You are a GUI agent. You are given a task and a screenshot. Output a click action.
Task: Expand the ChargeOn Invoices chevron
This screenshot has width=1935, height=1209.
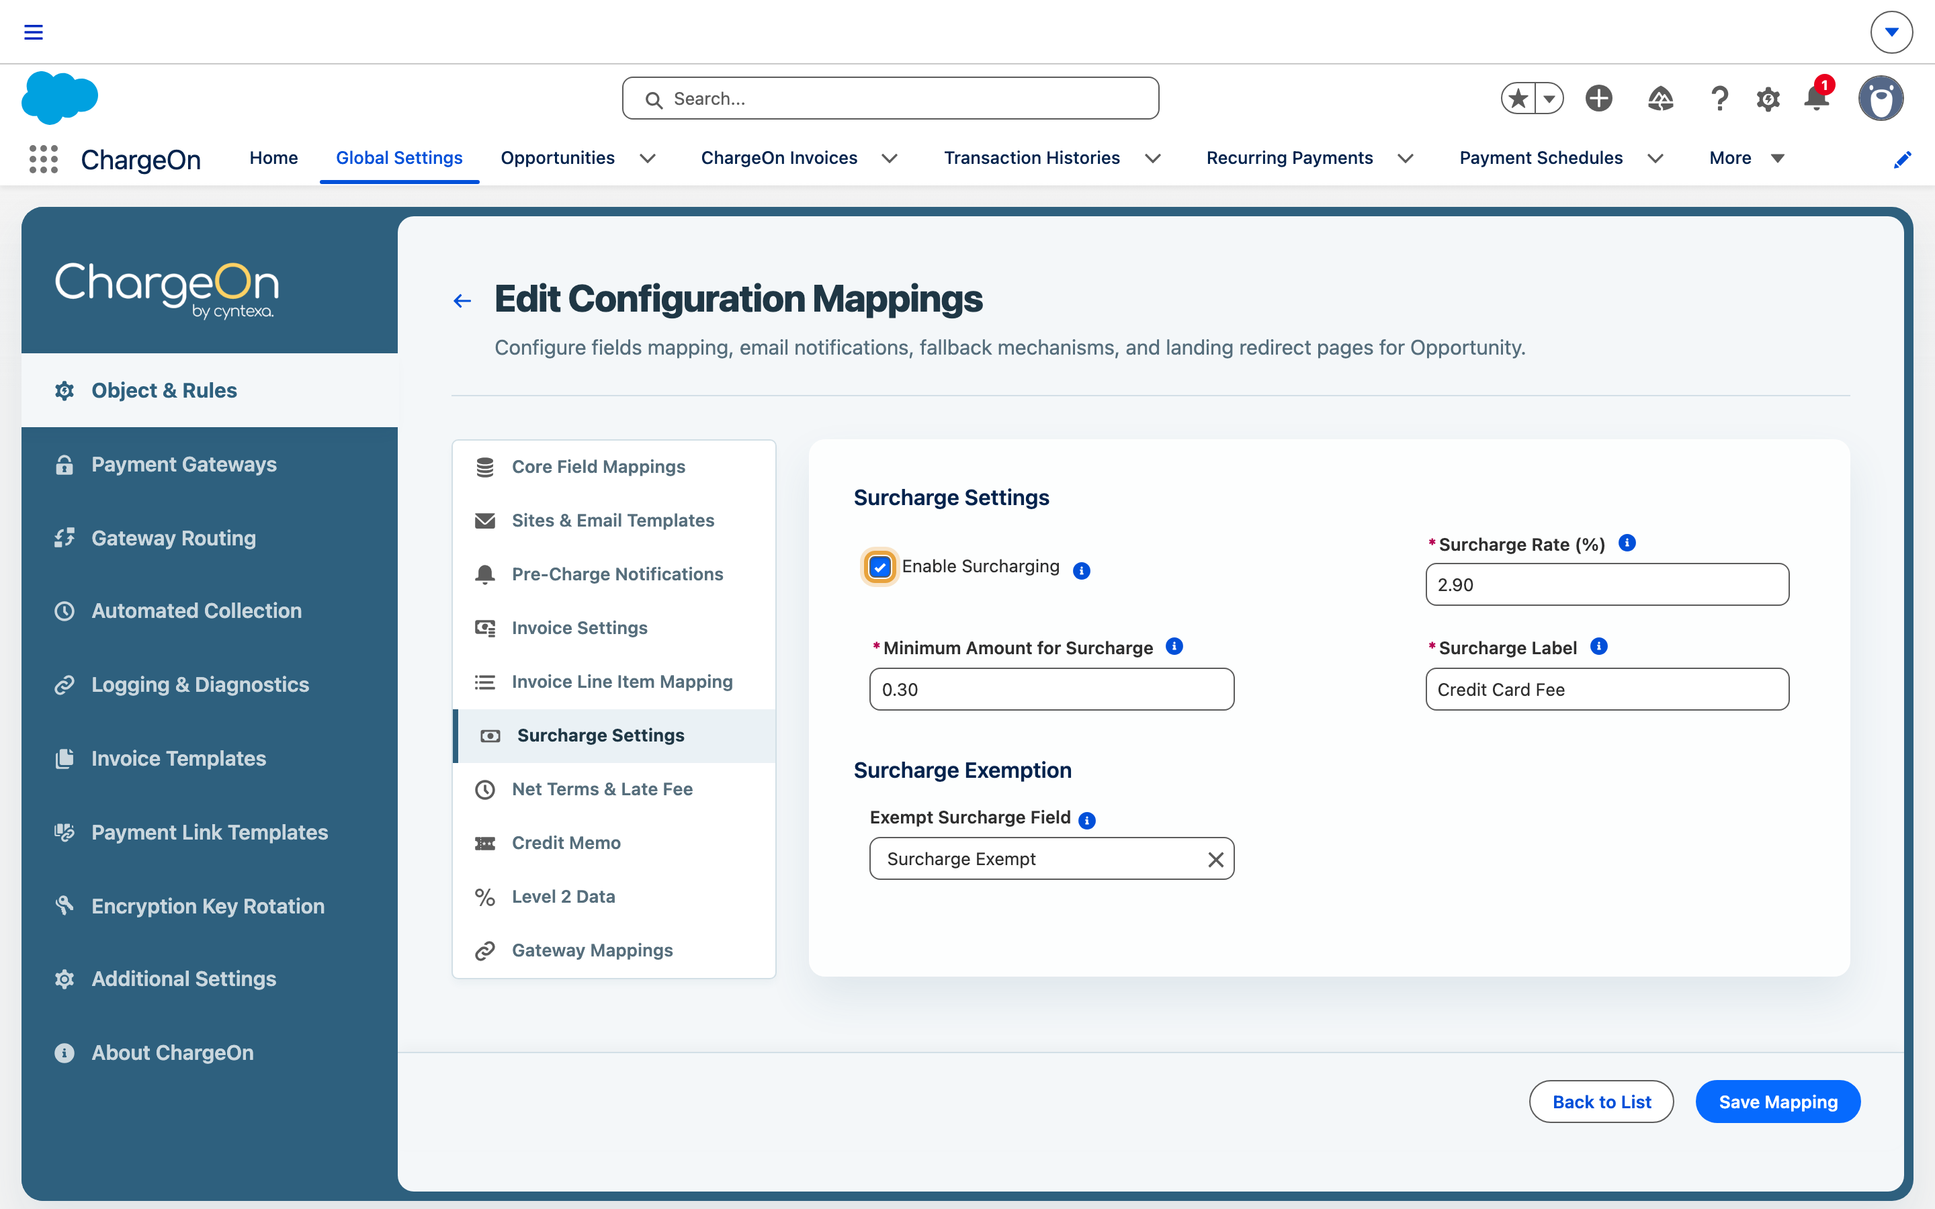889,159
